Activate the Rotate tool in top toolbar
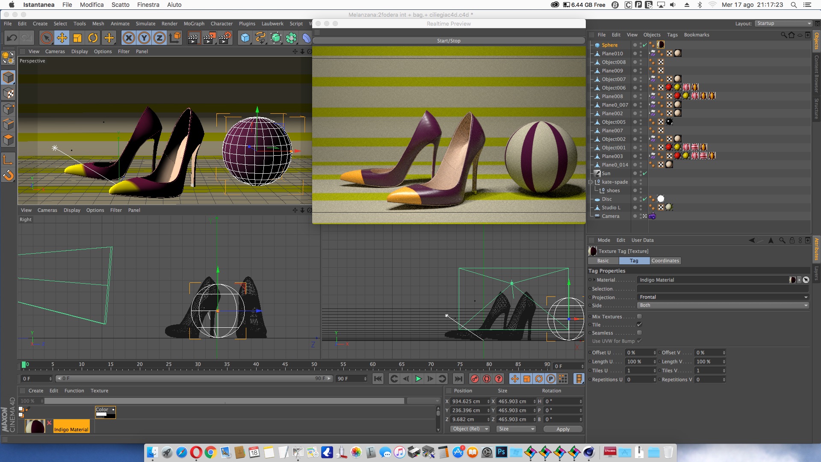The width and height of the screenshot is (821, 462). [93, 38]
